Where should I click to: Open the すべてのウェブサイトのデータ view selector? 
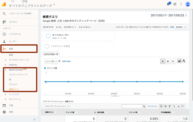[32, 6]
